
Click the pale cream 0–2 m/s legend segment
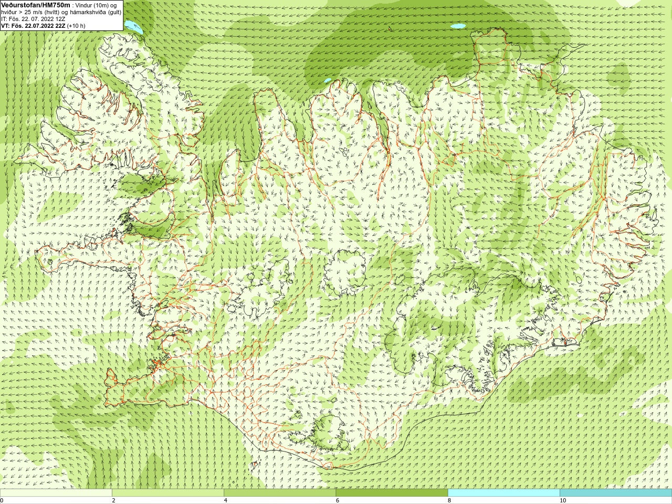point(56,493)
